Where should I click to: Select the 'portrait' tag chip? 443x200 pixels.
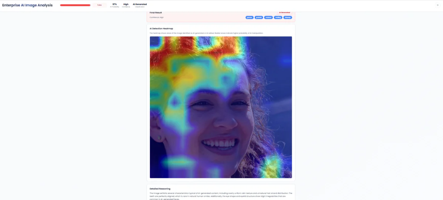259,17
